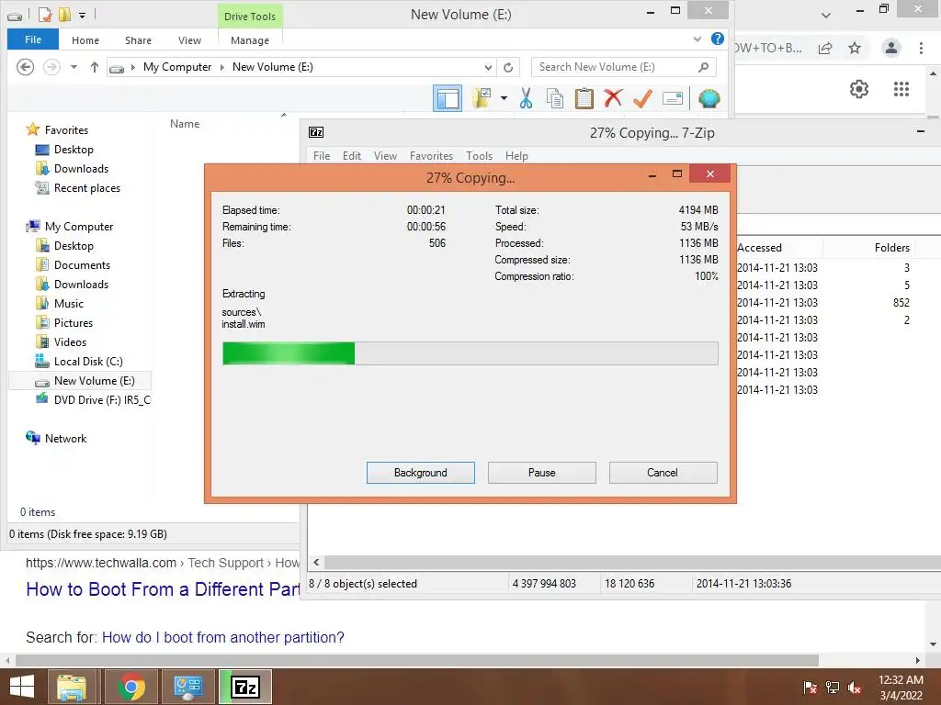Click the Refresh icon next to address bar
Image resolution: width=941 pixels, height=705 pixels.
(x=508, y=67)
